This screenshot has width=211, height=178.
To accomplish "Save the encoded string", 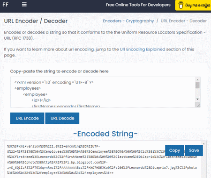I will 194,150.
